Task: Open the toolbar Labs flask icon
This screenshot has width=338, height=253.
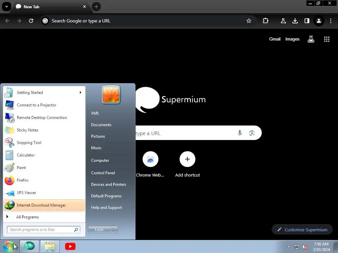Action: click(283, 21)
